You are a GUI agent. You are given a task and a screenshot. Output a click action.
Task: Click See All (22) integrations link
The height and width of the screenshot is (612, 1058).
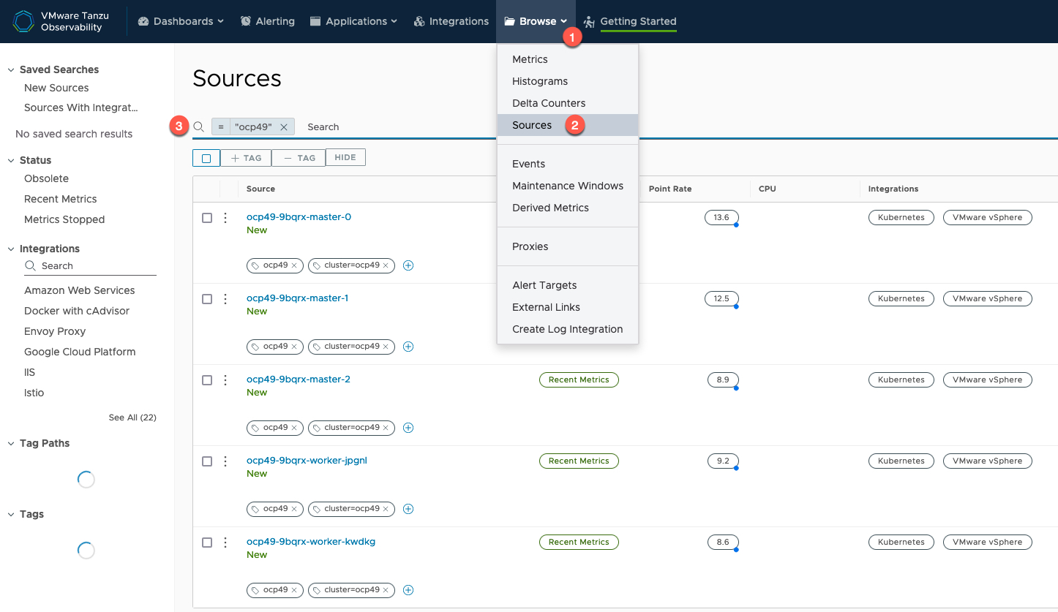coord(132,418)
